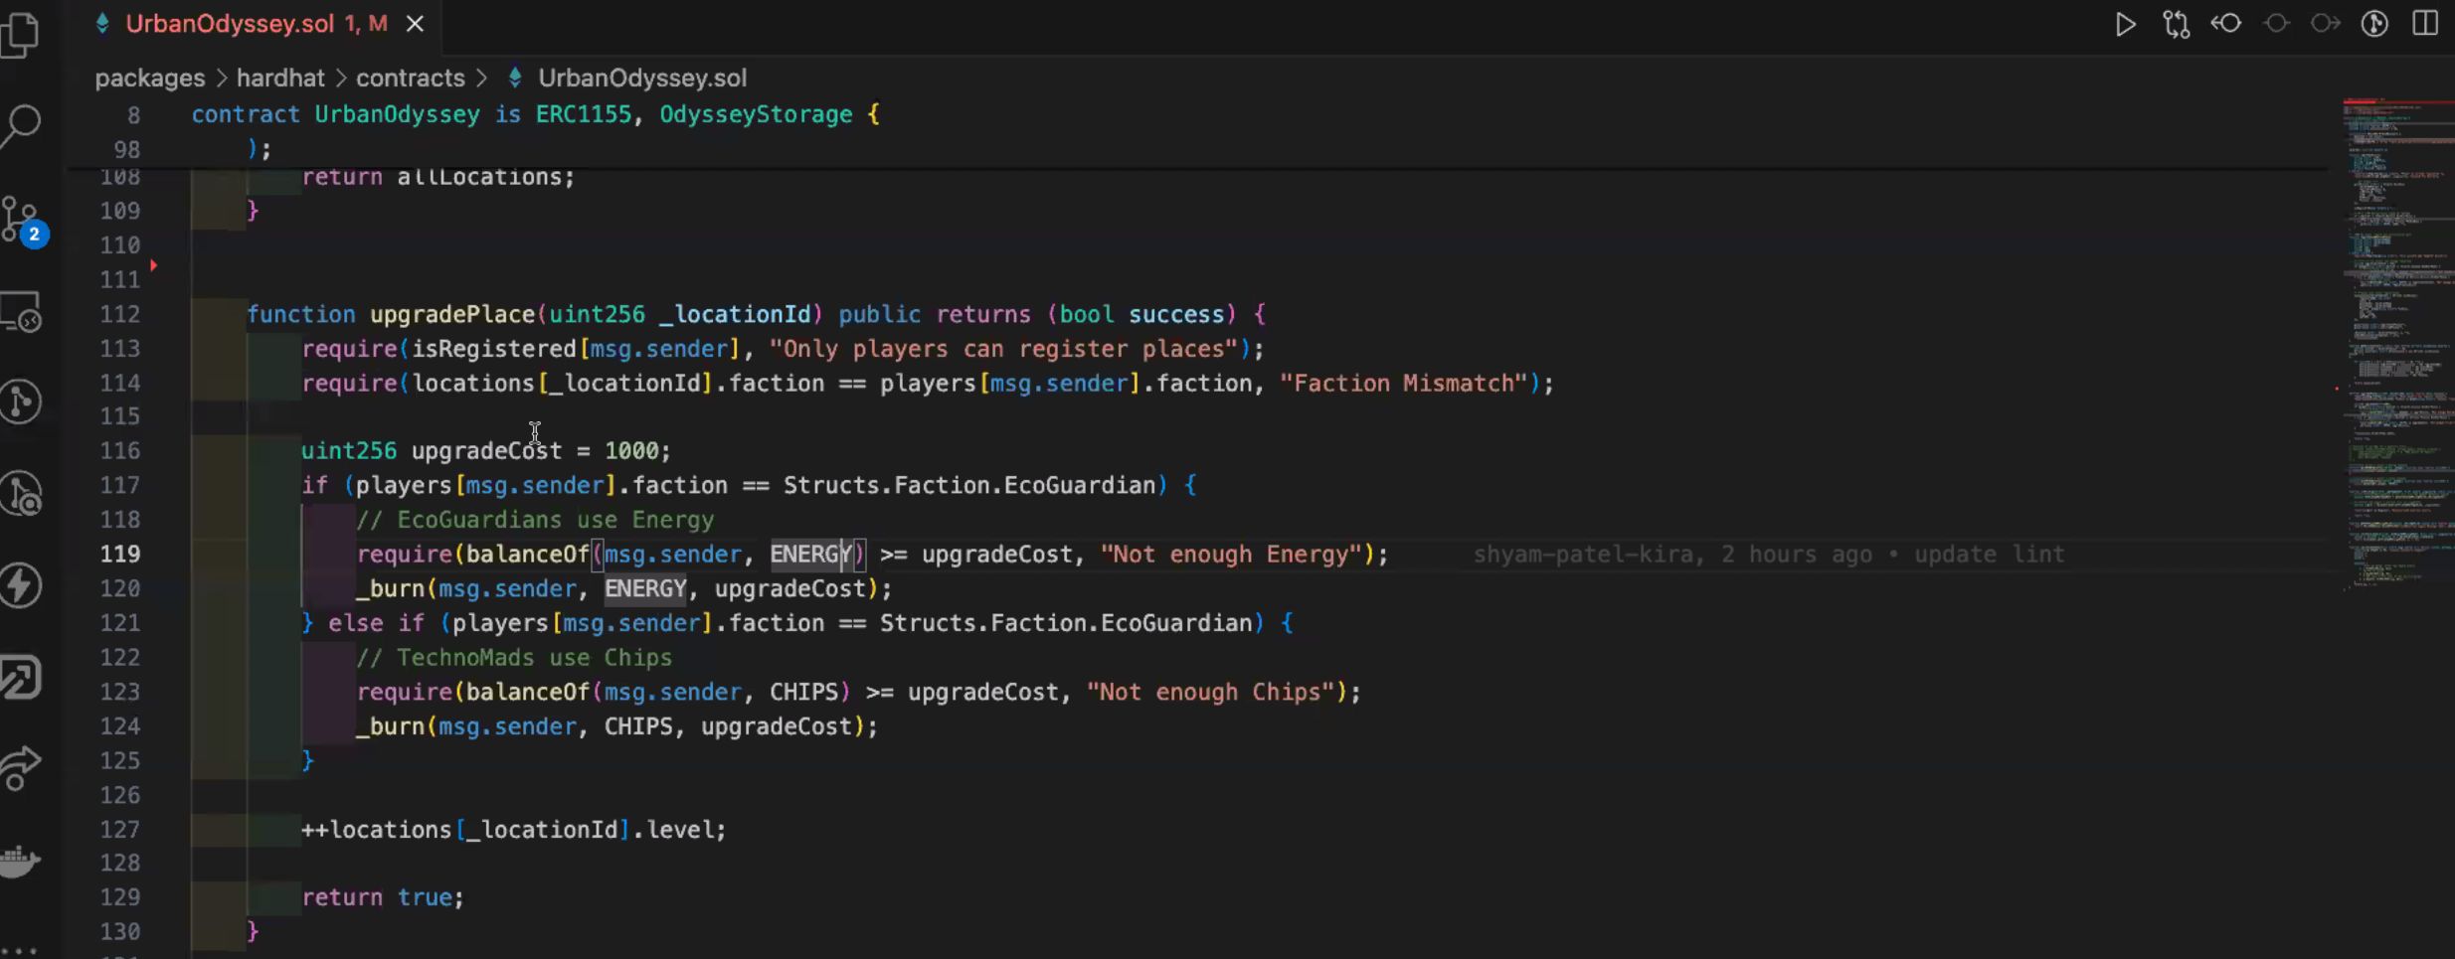
Task: Run the file with the play icon
Action: tap(2125, 24)
